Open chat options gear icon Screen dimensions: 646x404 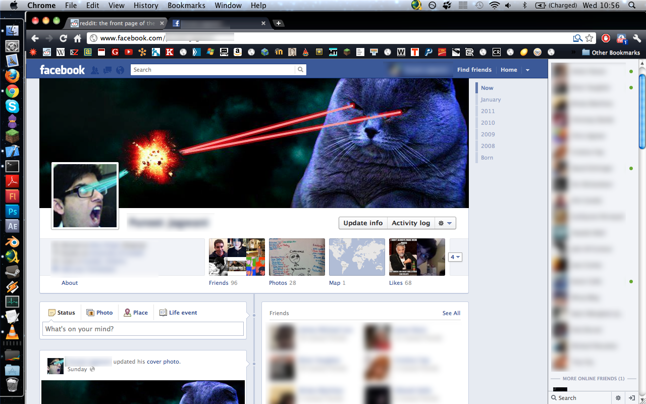pyautogui.click(x=618, y=398)
